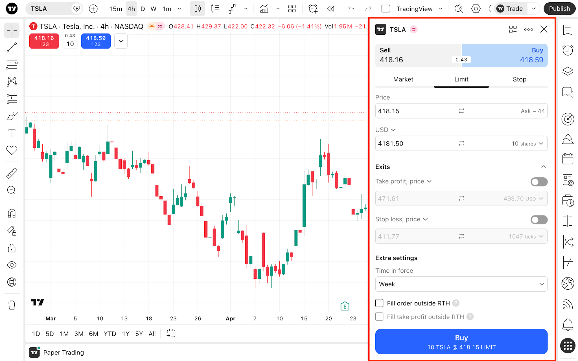Set range to 1Y
Screen dimensions: 578x361
pos(126,334)
